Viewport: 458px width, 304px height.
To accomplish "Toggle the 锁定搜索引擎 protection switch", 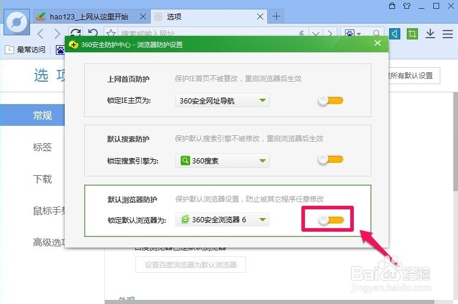I will 330,159.
